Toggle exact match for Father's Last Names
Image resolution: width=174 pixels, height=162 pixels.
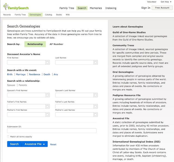95,106
